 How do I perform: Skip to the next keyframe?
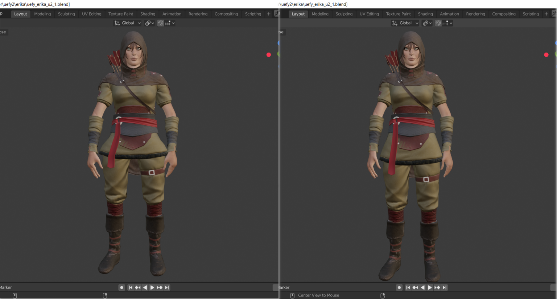coord(160,287)
